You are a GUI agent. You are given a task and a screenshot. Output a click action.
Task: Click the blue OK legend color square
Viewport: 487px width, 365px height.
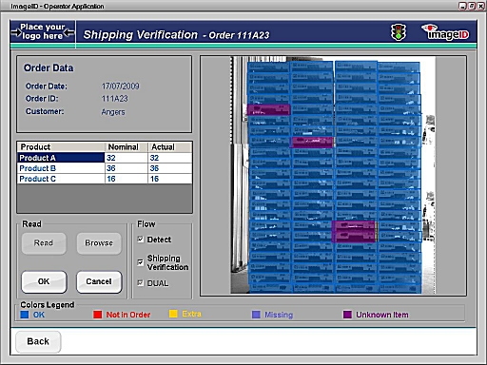coord(25,315)
